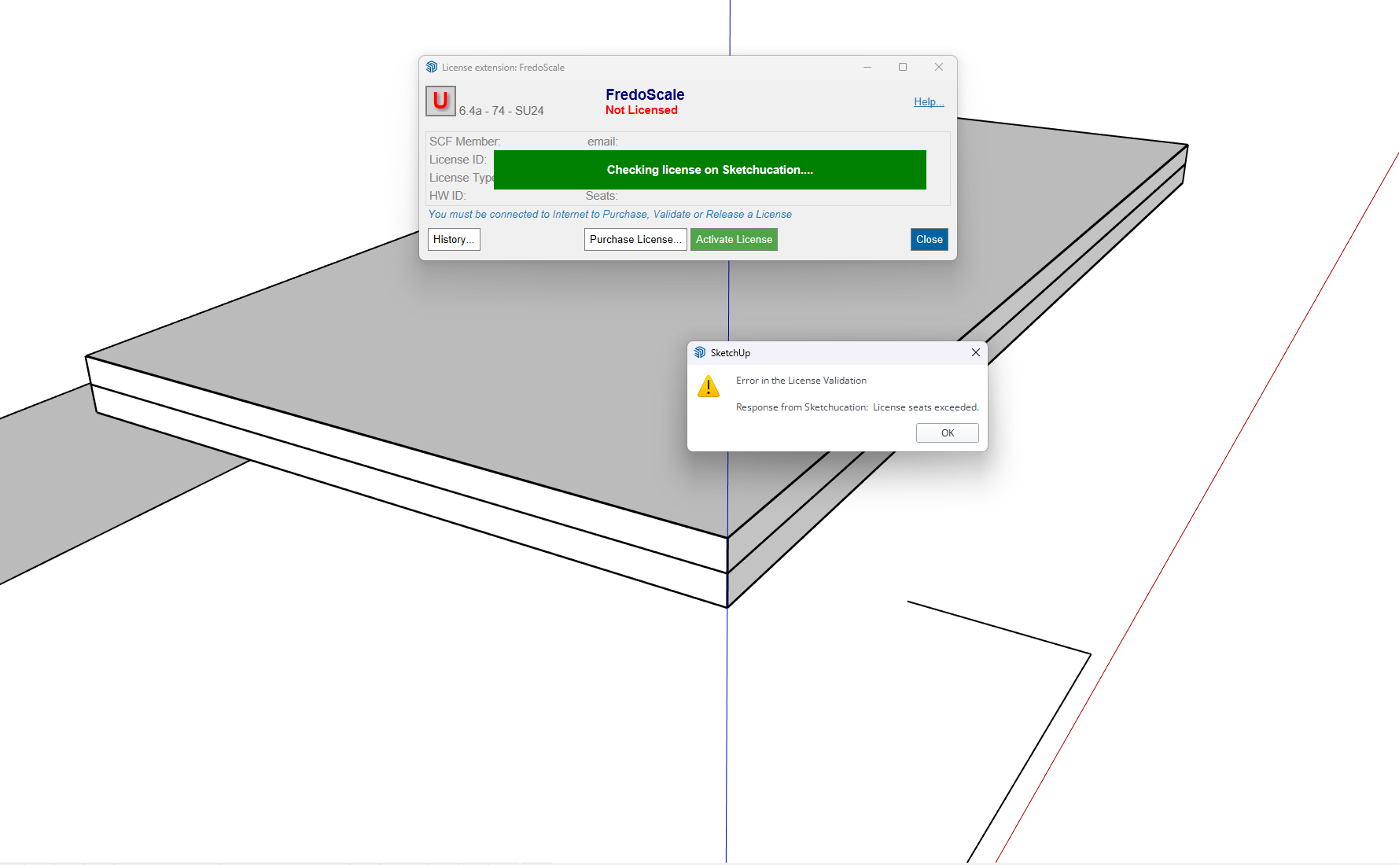Click the red U FredoScale icon
The width and height of the screenshot is (1399, 865).
point(440,101)
